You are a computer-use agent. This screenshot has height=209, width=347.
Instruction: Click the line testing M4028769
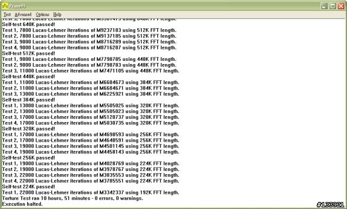(x=91, y=163)
